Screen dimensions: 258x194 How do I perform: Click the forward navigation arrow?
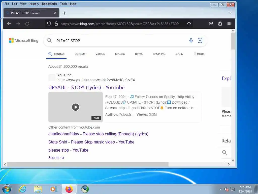point(18,24)
